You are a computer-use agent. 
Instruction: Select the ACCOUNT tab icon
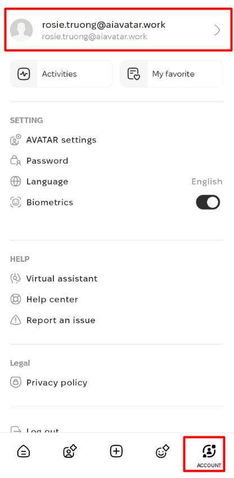(x=209, y=451)
